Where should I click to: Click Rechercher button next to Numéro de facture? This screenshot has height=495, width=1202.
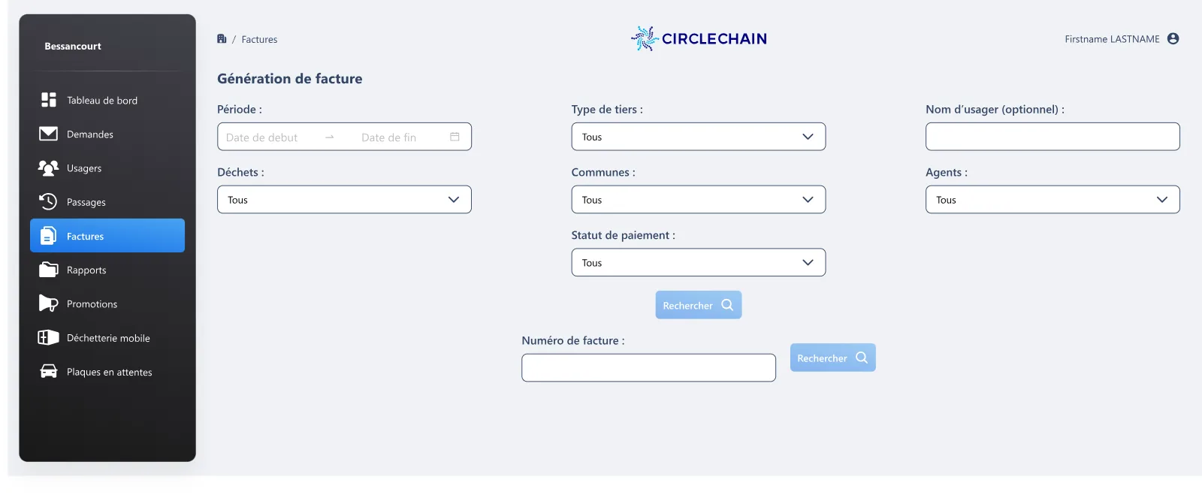[x=832, y=358]
